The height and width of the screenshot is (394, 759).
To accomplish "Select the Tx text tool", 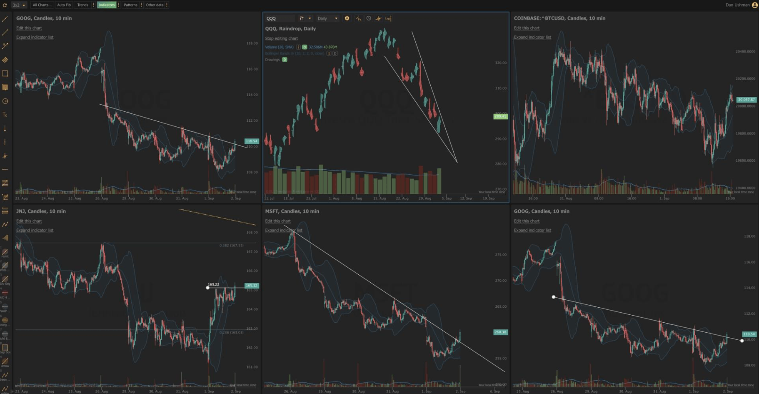I will click(5, 115).
